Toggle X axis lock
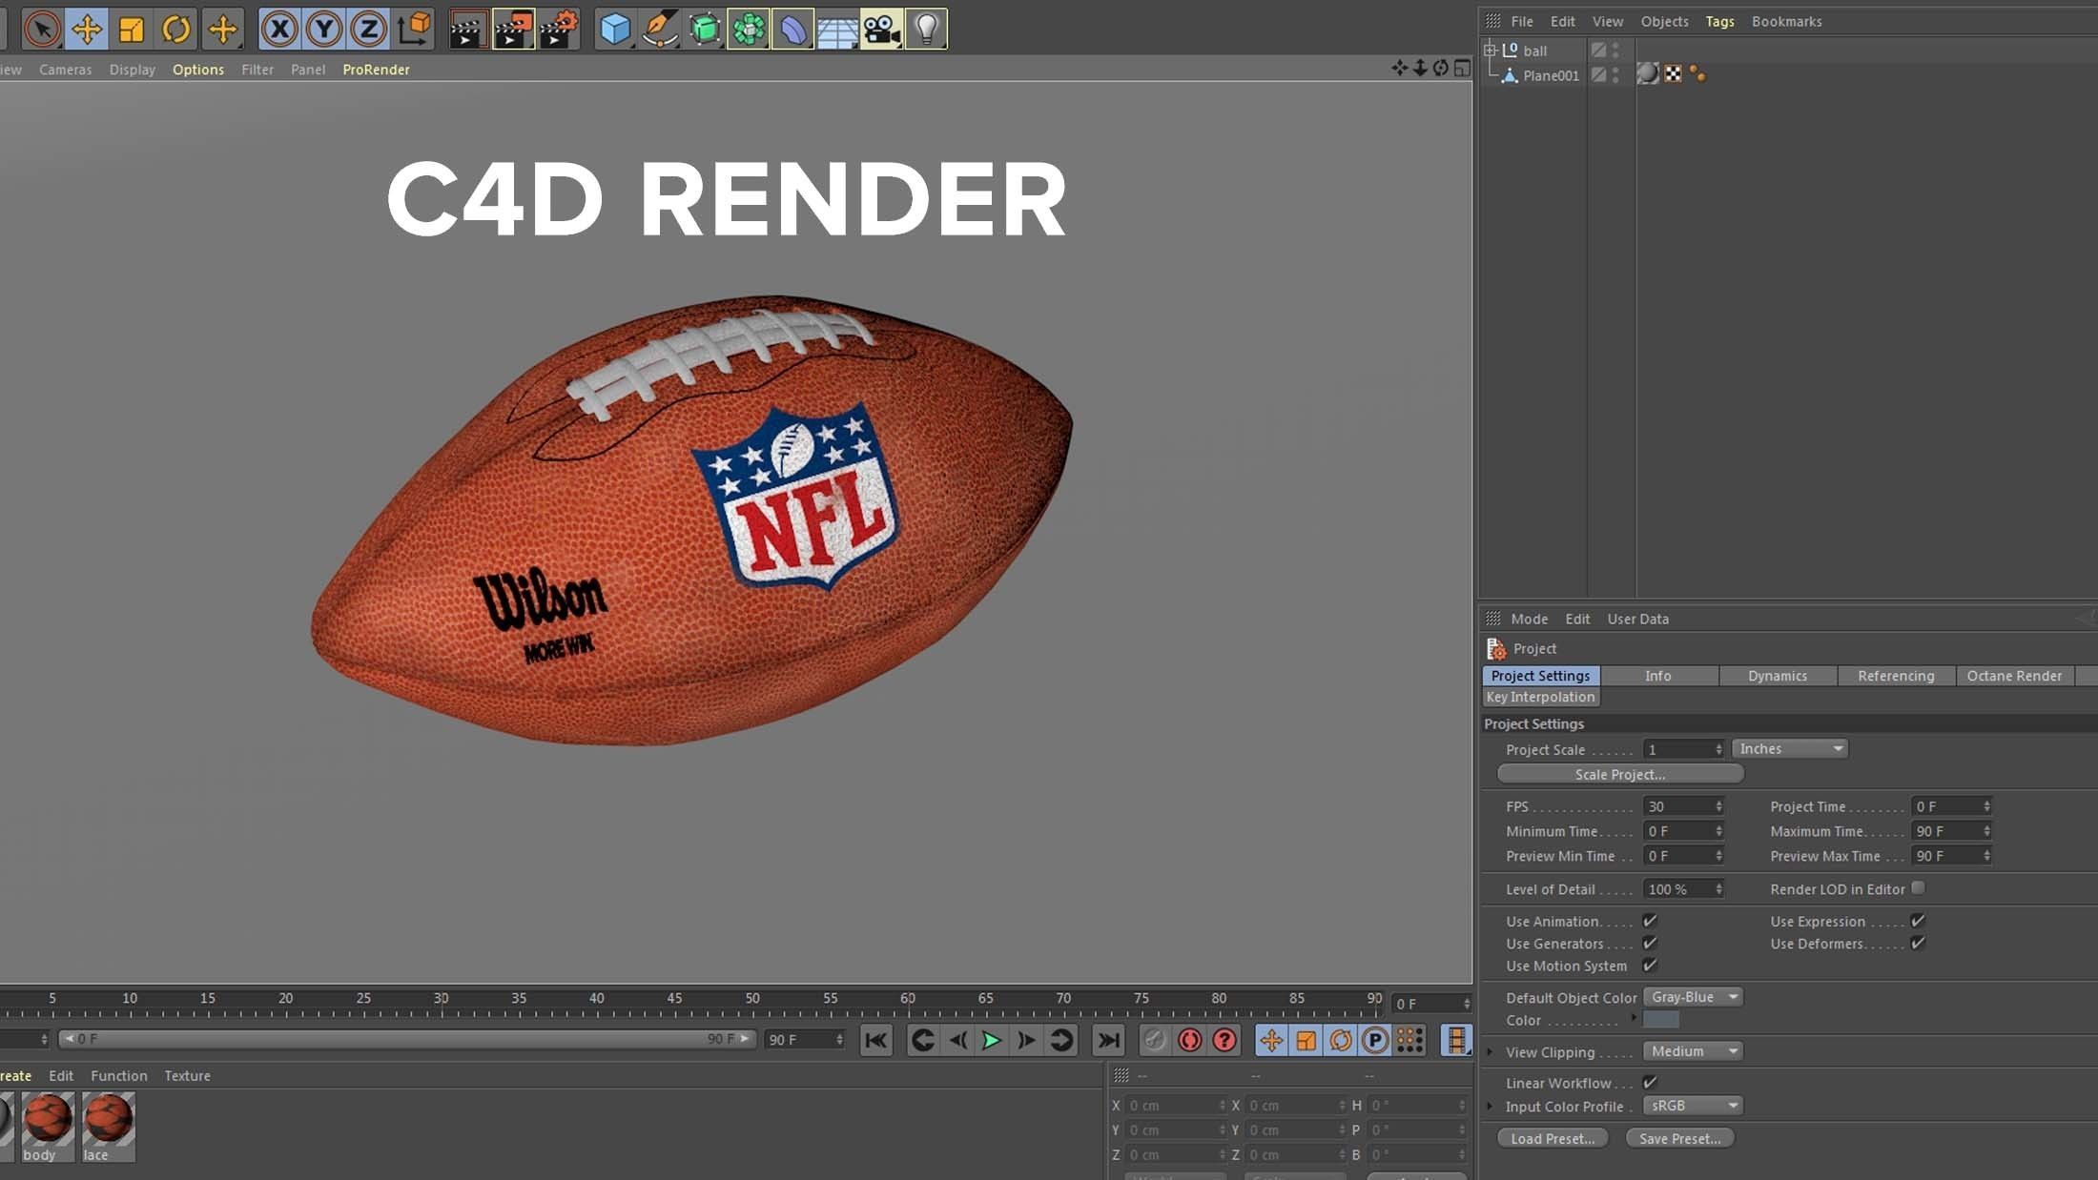The height and width of the screenshot is (1180, 2098). (279, 29)
